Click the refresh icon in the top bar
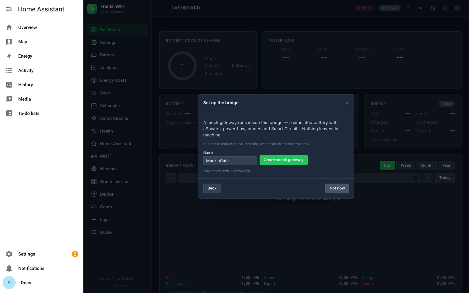This screenshot has width=469, height=293. 433,8
